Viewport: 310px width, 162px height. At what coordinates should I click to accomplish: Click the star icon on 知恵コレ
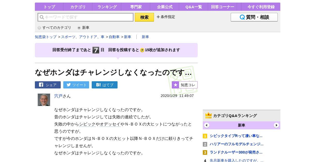pyautogui.click(x=175, y=85)
